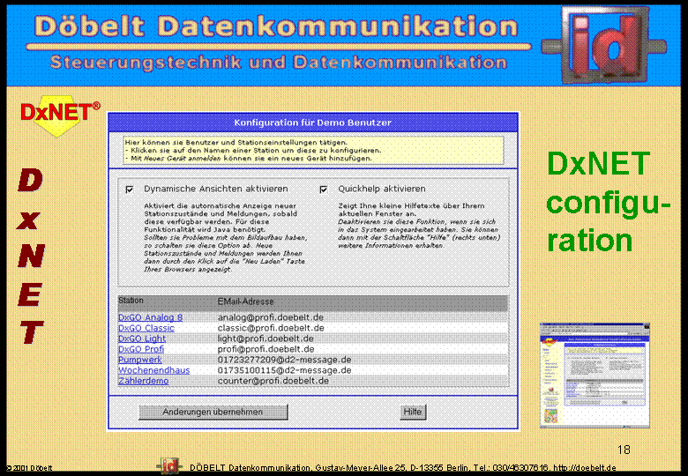Select email analog@profi.doebelt.de

[x=271, y=317]
